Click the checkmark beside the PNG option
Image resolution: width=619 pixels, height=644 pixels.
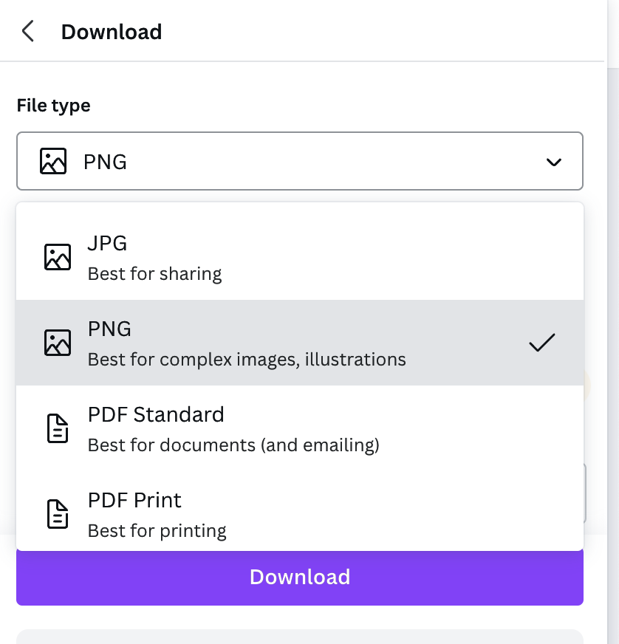(541, 343)
